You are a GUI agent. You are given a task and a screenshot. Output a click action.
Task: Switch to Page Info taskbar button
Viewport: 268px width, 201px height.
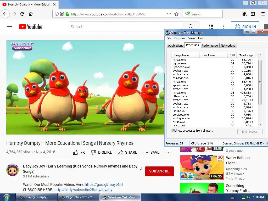(78, 197)
